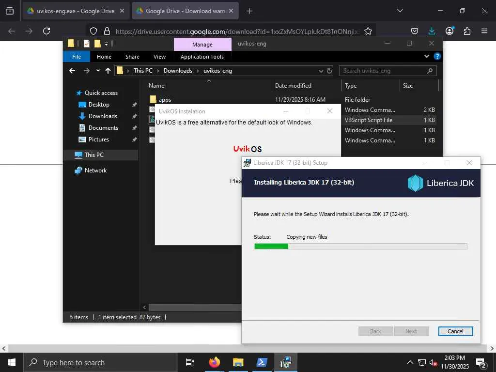
Task: Click the padlock site info icon
Action: [107, 31]
